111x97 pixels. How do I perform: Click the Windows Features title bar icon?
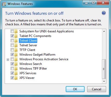pos(4,4)
